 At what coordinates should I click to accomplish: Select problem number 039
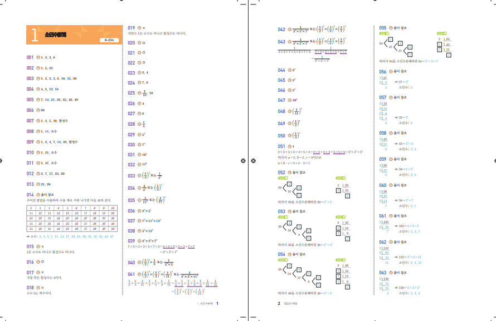[132, 240]
